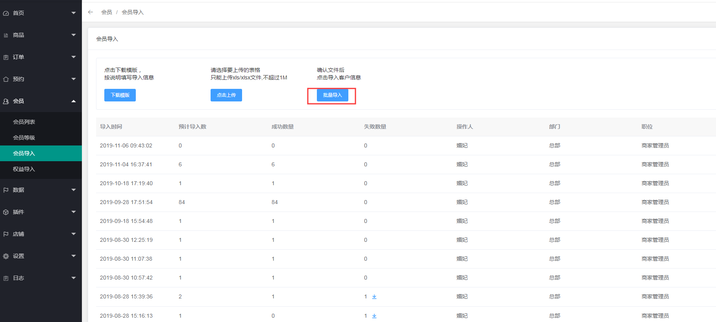Screen dimensions: 716x322
Task: Click the 首页 dashboard icon in sidebar
Action: point(6,13)
